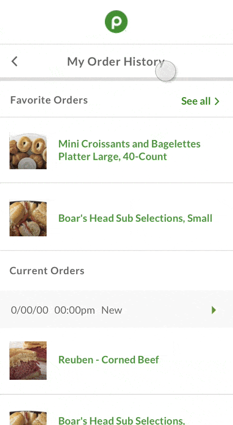The width and height of the screenshot is (233, 425).
Task: Select the bottom Boar's Head Sub Selections item
Action: [x=121, y=420]
